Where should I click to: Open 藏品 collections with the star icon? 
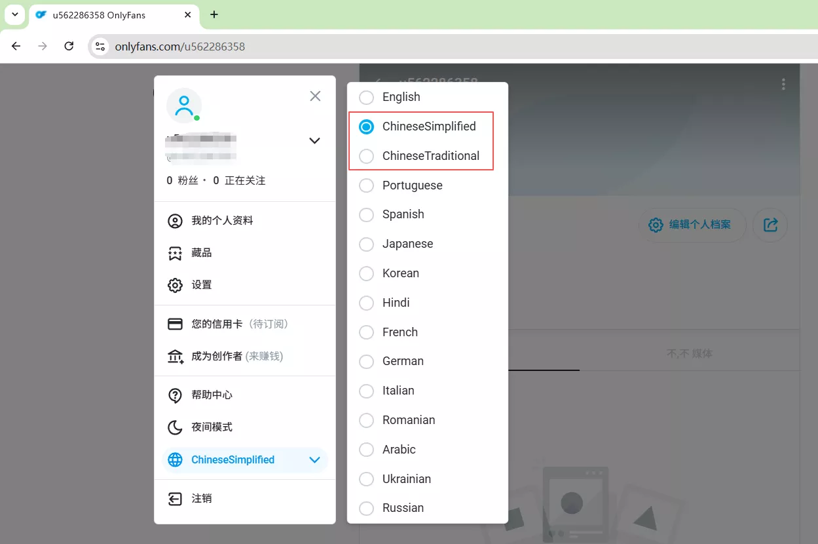(175, 252)
